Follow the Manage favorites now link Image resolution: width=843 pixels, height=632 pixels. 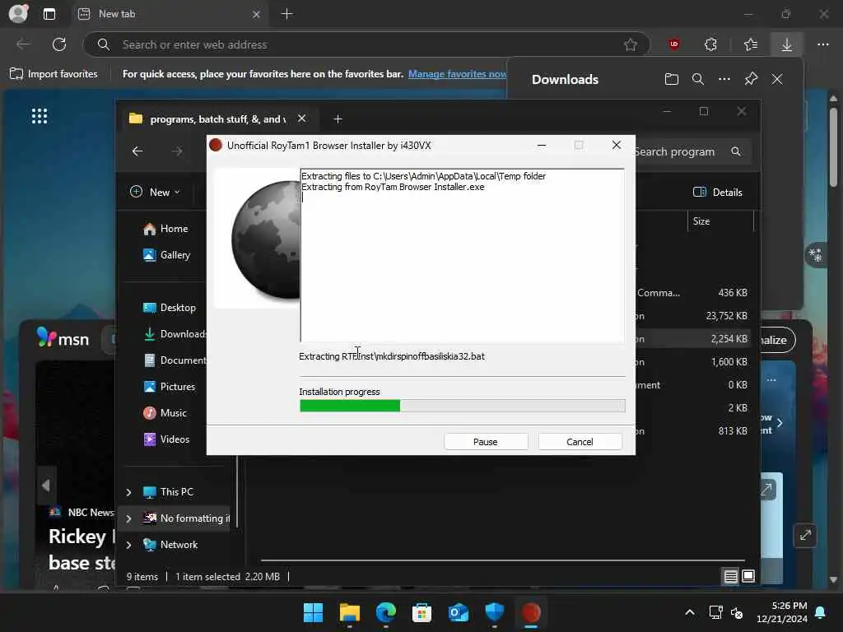coord(457,74)
